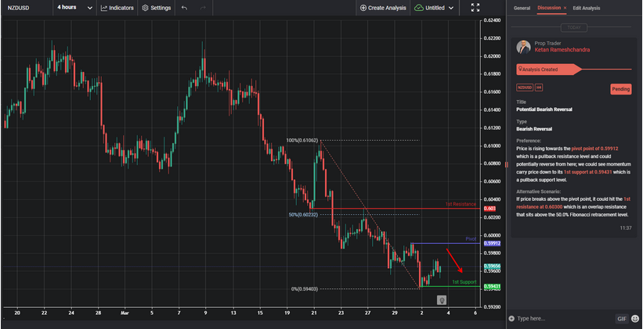Click the 1st support at 0.59431 link

(x=587, y=172)
